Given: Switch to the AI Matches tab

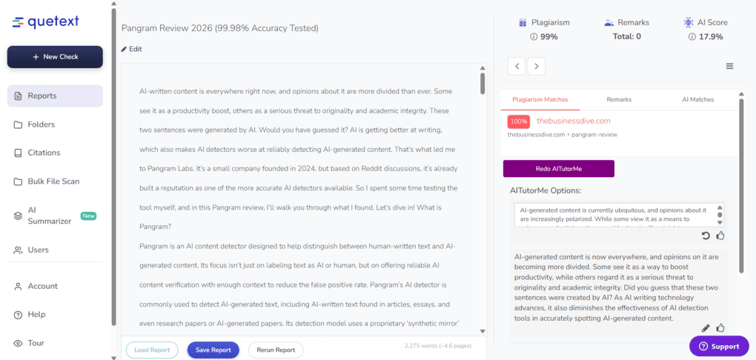Looking at the screenshot, I should pyautogui.click(x=697, y=99).
